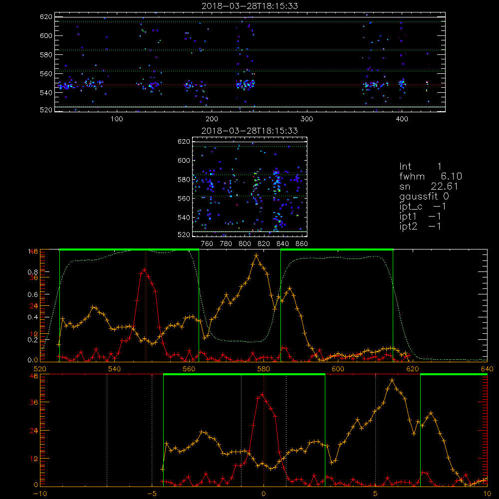Image resolution: width=499 pixels, height=499 pixels.
Task: Click the middle image title 2018-03-28T18:15:33
Action: coord(249,131)
